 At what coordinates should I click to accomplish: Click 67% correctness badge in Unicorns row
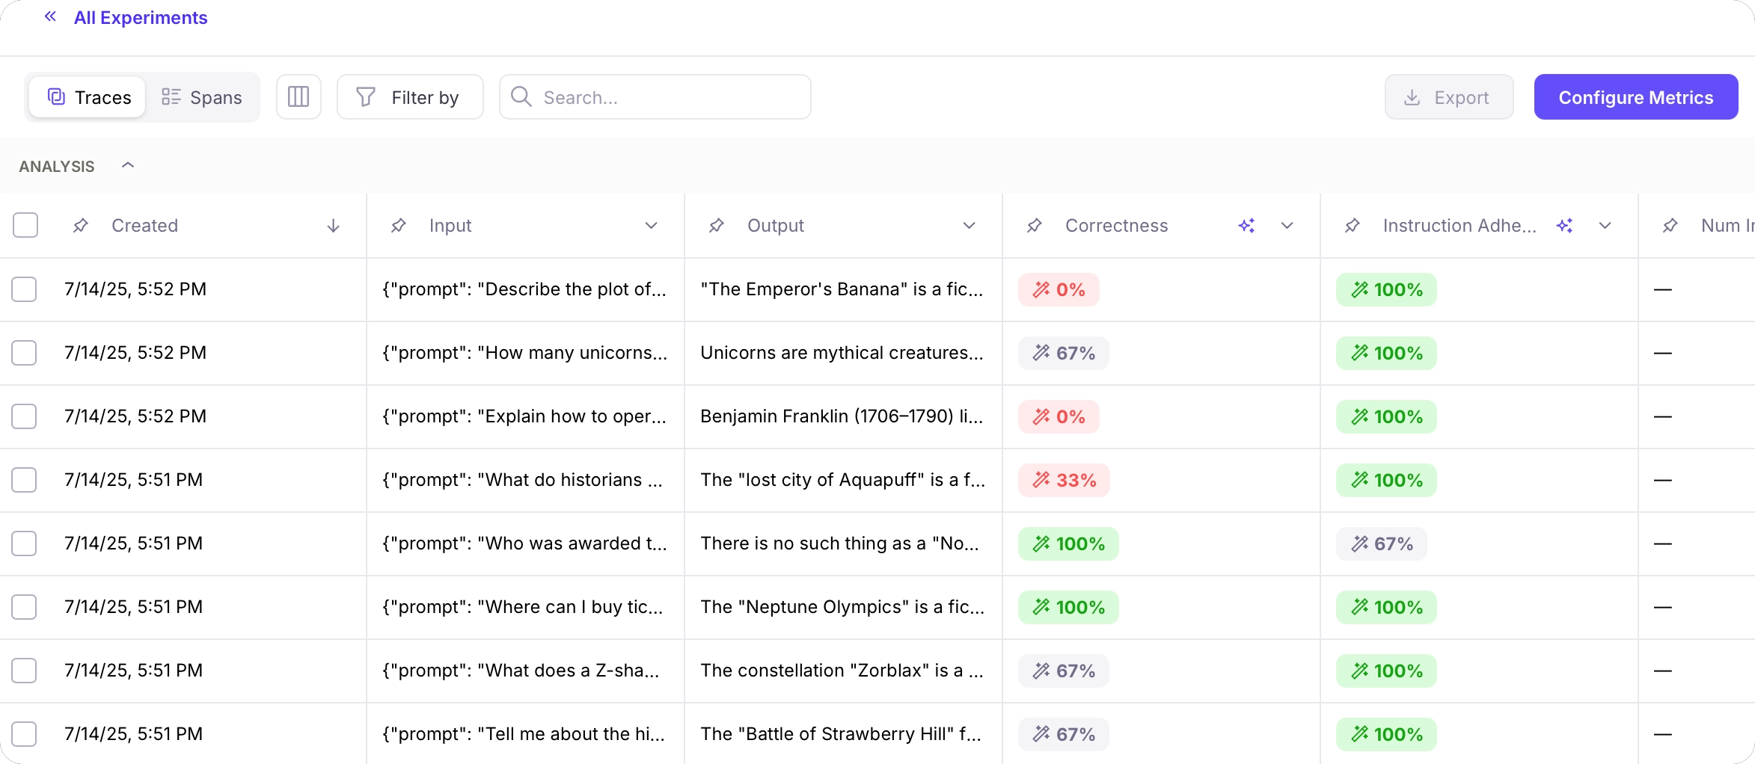click(x=1064, y=353)
